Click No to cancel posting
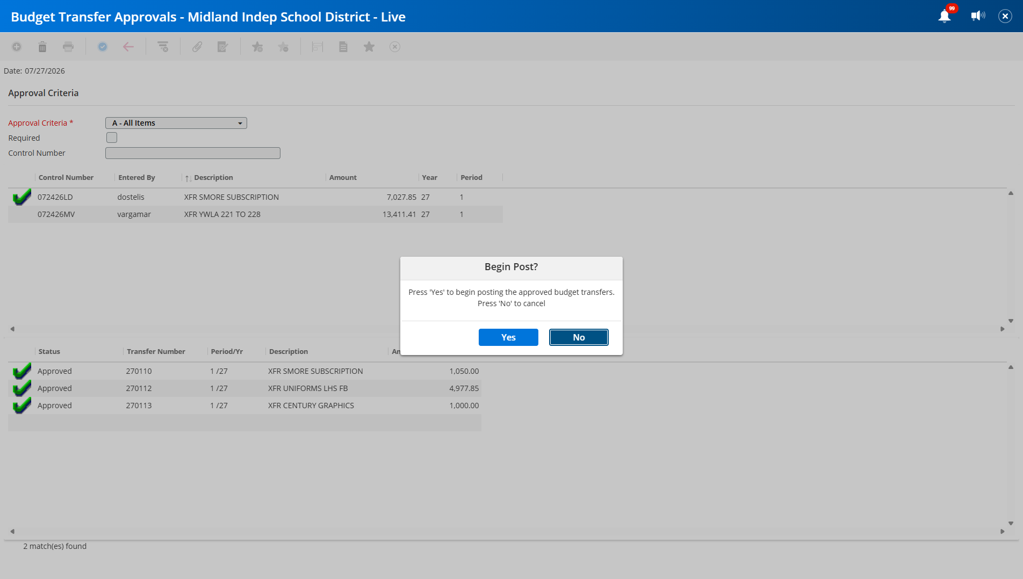This screenshot has height=579, width=1023. [x=579, y=337]
